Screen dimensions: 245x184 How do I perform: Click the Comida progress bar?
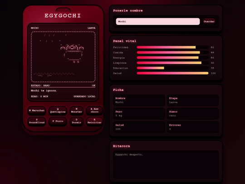point(173,52)
